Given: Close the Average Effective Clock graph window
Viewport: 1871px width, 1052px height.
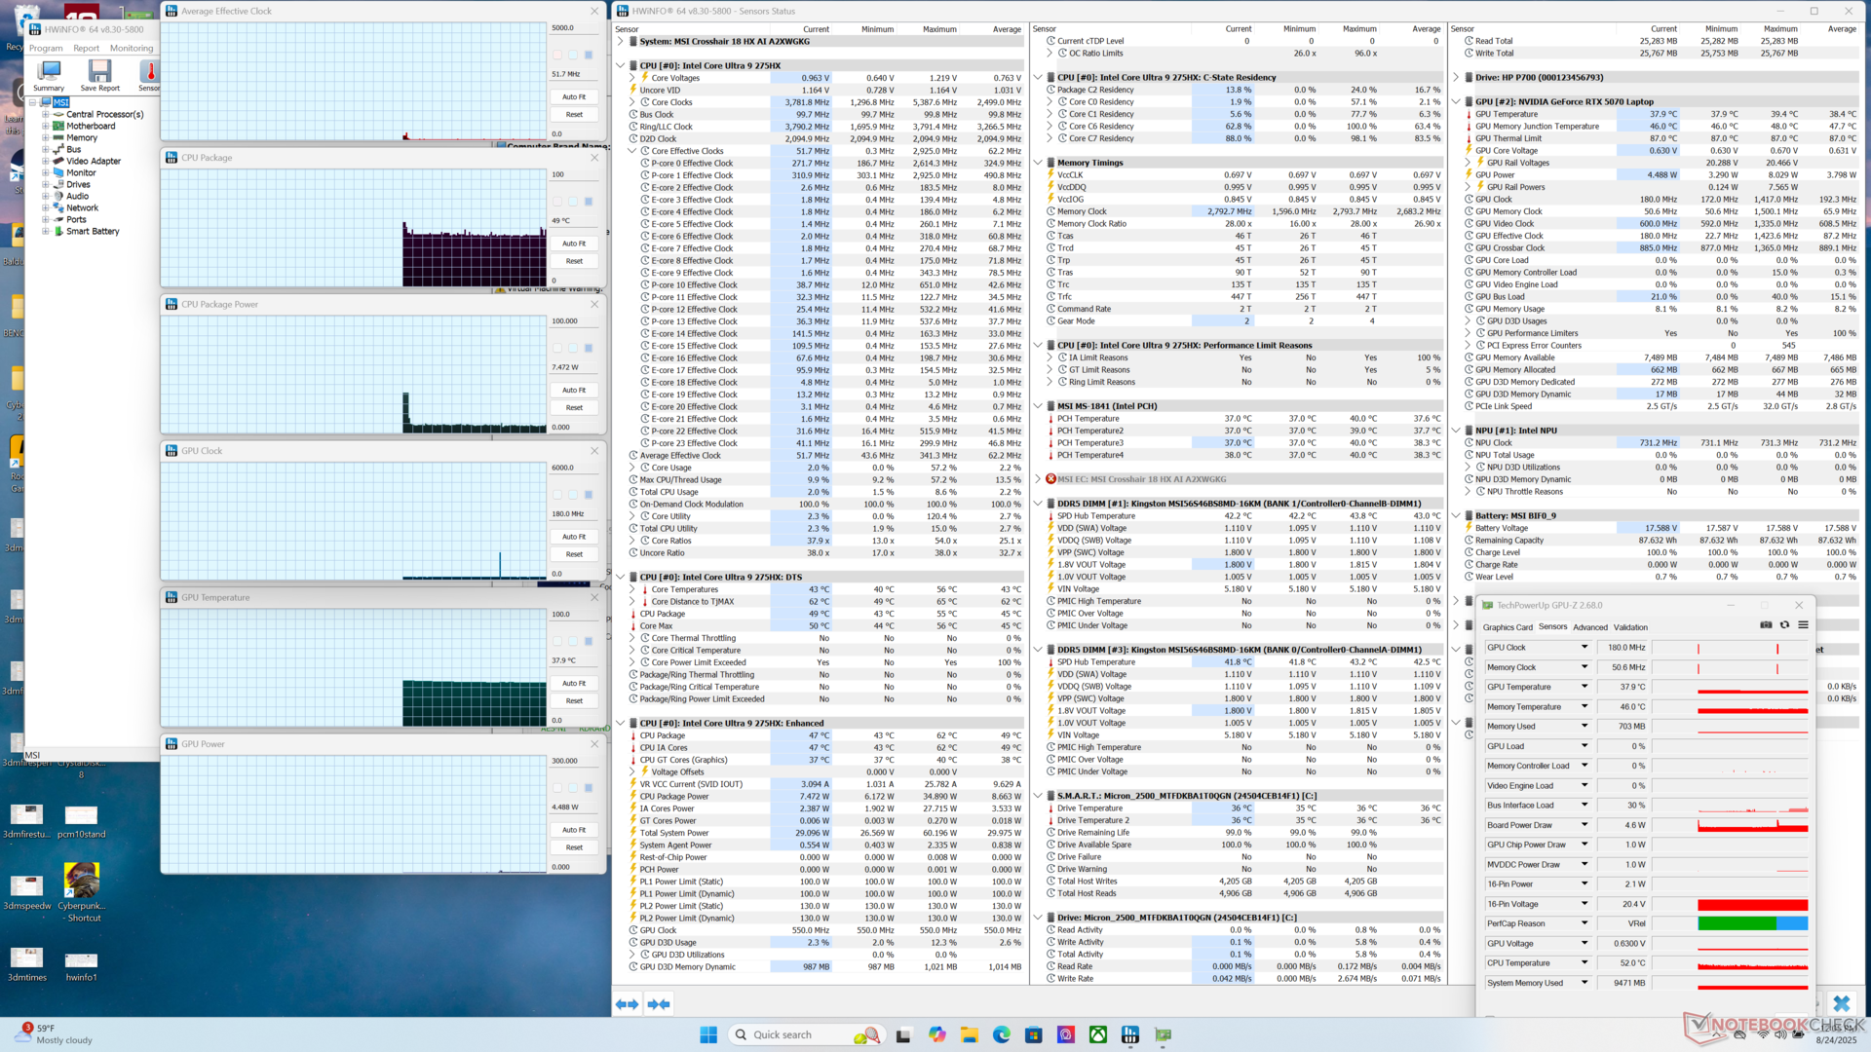Looking at the screenshot, I should pos(594,11).
